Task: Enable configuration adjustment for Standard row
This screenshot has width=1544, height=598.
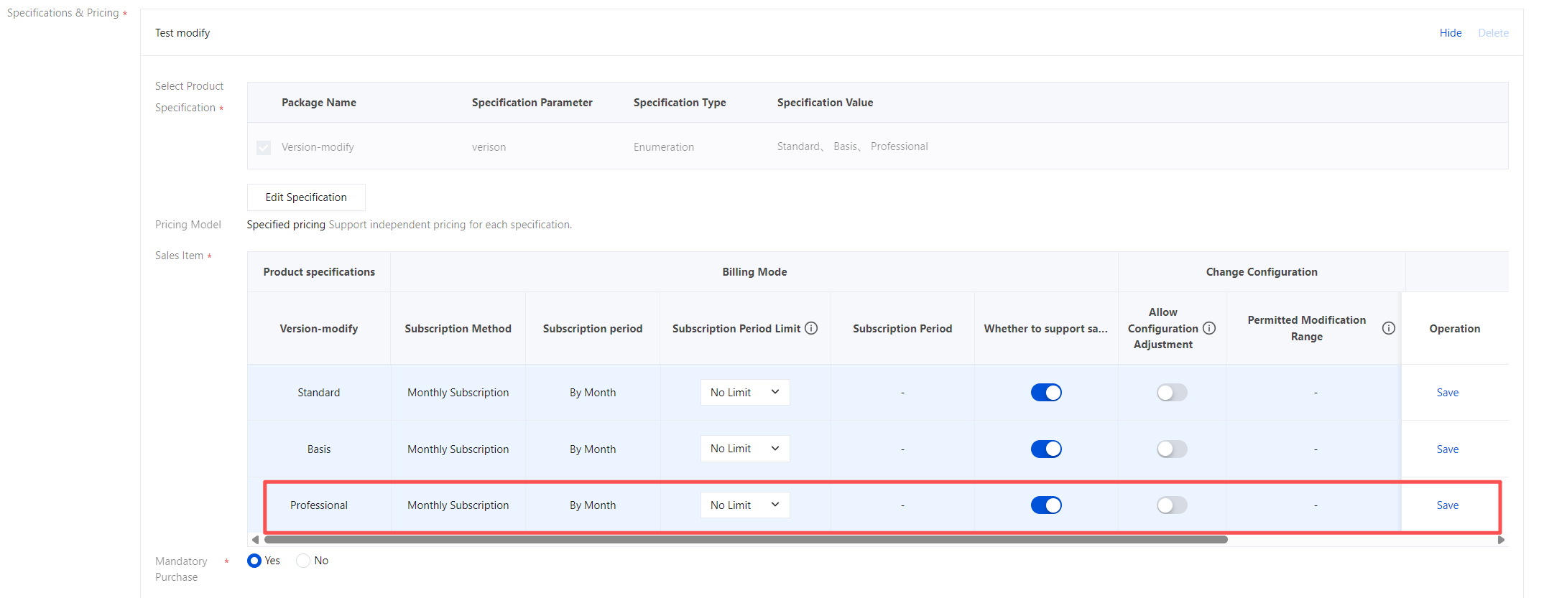Action: pyautogui.click(x=1171, y=393)
